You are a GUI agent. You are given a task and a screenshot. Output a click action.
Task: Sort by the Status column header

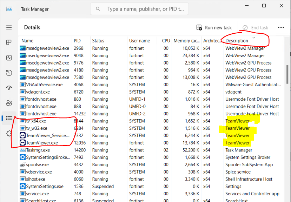click(x=98, y=41)
